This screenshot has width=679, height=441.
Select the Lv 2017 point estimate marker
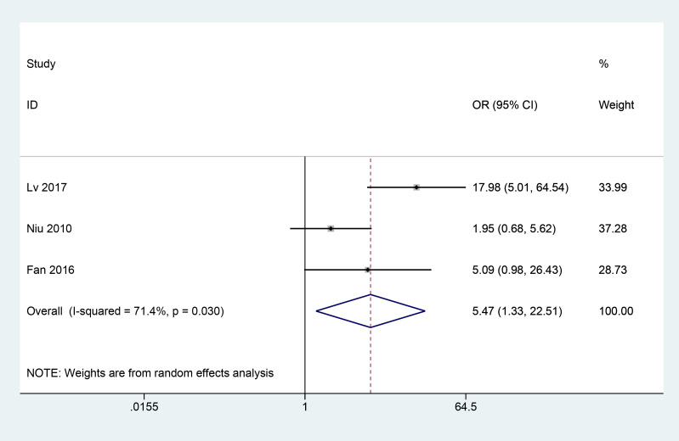coord(416,187)
